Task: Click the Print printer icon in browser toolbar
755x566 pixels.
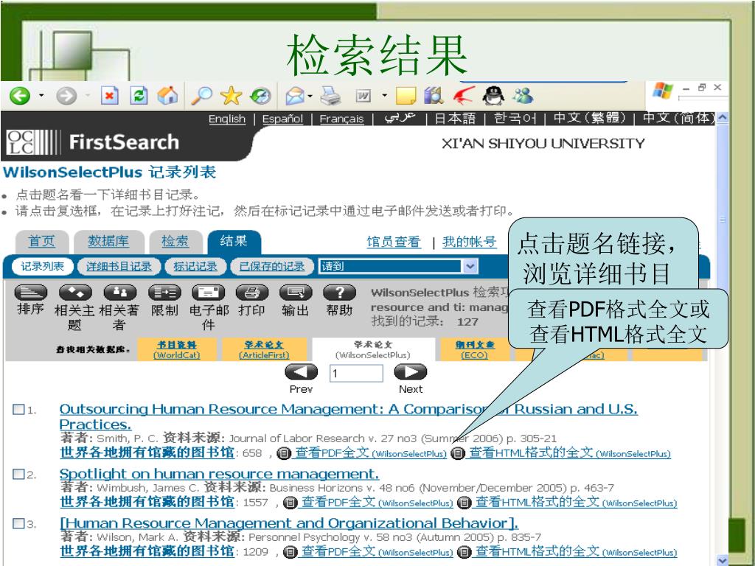Action: click(x=330, y=96)
